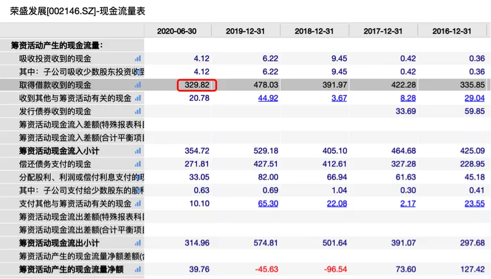Screen dimensions: 491x279
Task: Select the 2020-06-30 column header
Action: point(177,31)
